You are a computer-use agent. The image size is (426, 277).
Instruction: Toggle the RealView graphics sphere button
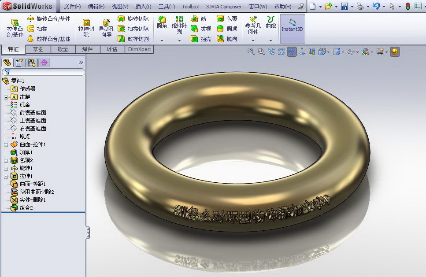click(395, 52)
